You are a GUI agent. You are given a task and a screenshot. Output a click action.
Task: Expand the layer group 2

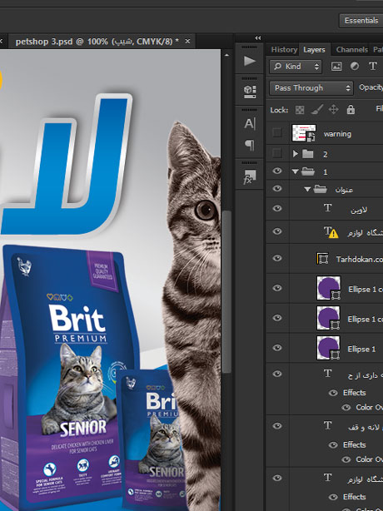pyautogui.click(x=296, y=154)
